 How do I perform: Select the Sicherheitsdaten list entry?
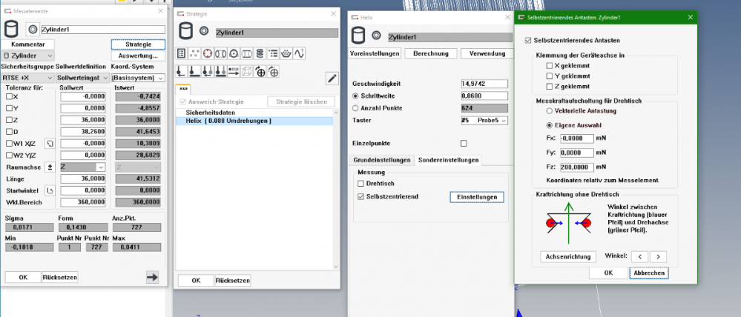(x=254, y=113)
